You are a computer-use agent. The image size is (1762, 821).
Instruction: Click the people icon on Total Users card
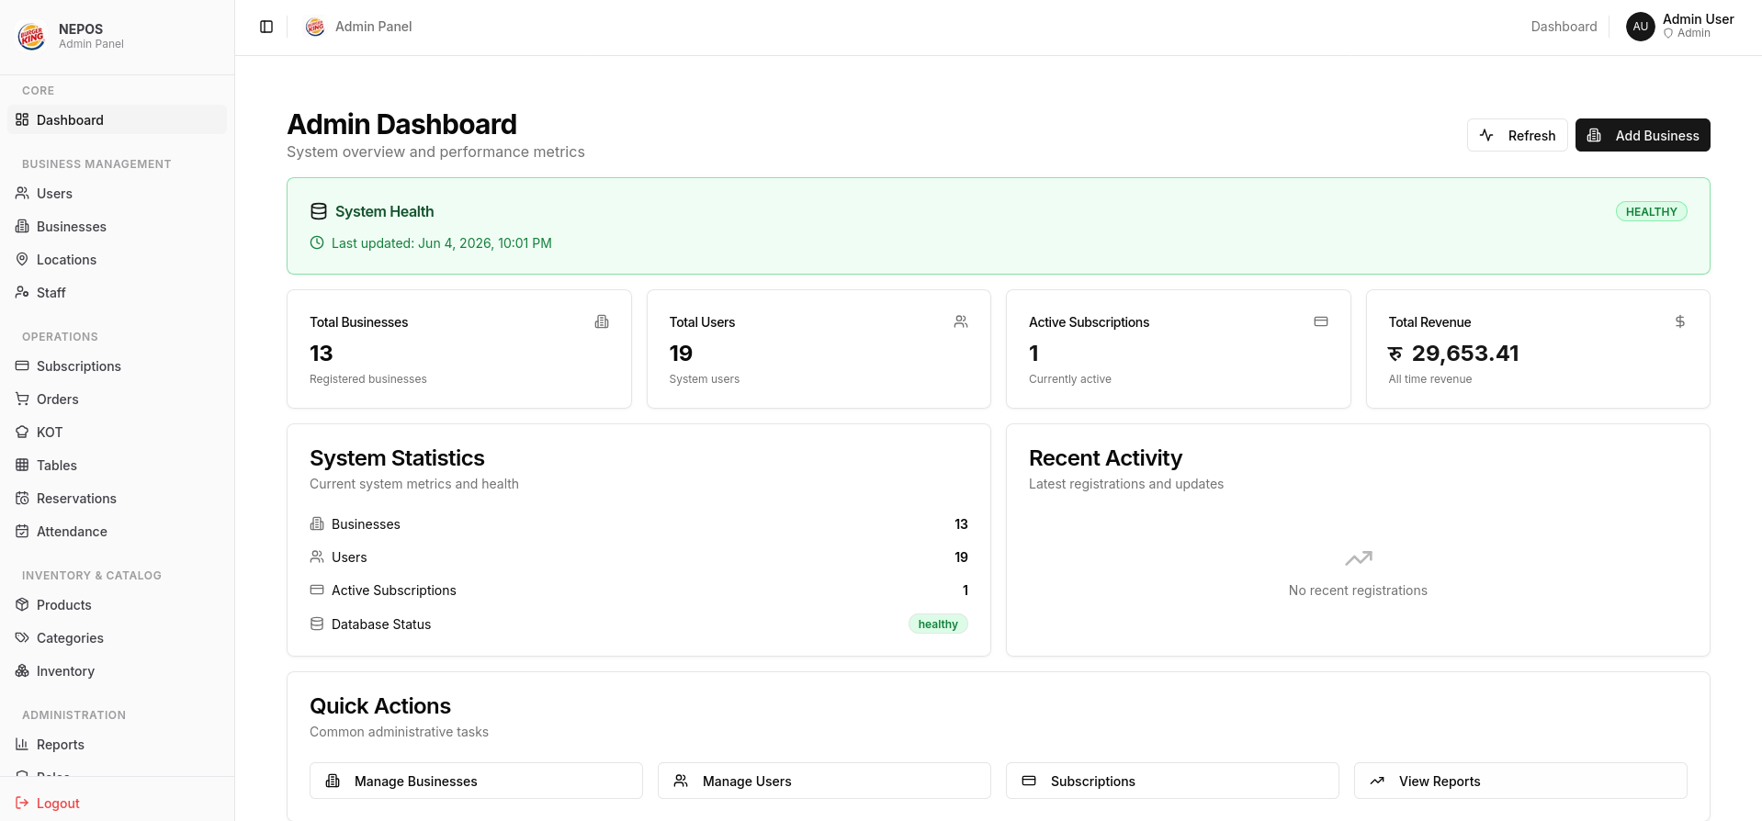[961, 321]
